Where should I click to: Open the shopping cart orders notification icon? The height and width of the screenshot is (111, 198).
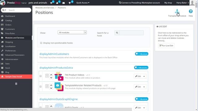pos(51,3)
